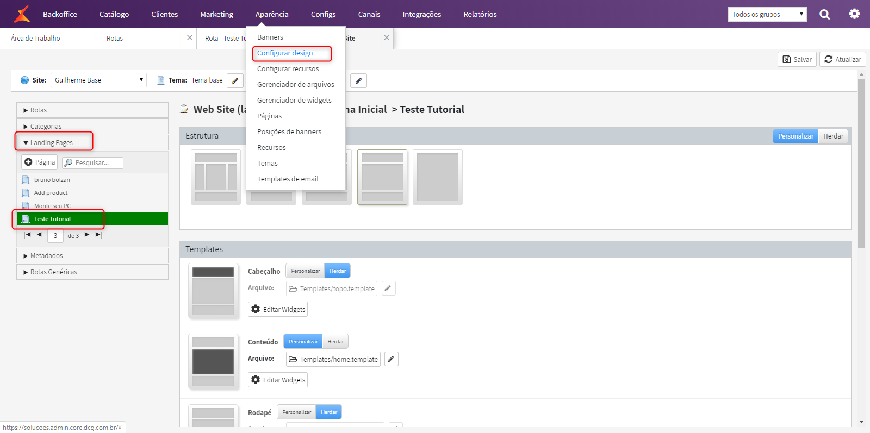This screenshot has width=870, height=433.
Task: Go to the last page of the landing pages list
Action: [98, 235]
